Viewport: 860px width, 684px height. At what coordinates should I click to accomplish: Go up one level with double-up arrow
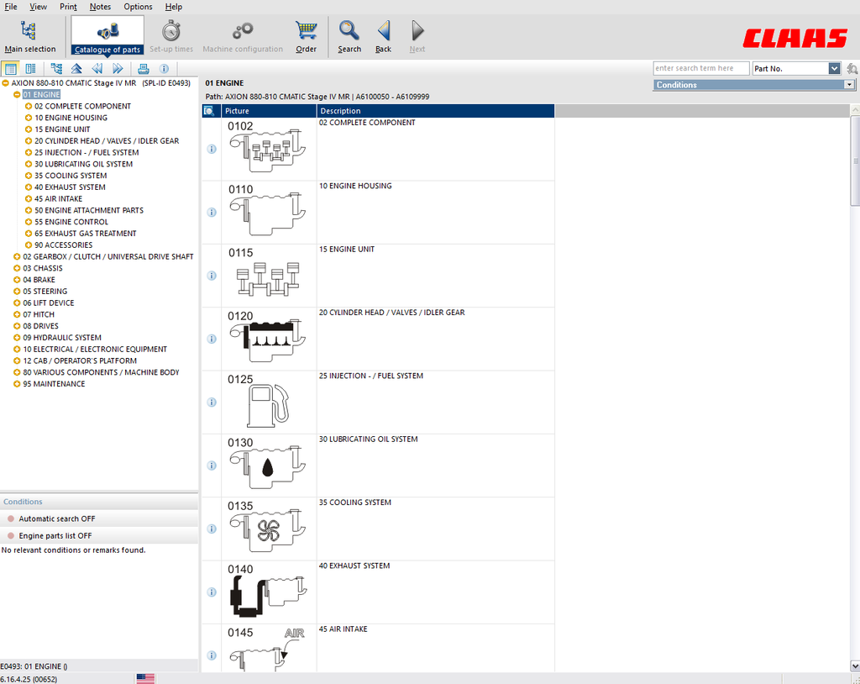coord(76,69)
